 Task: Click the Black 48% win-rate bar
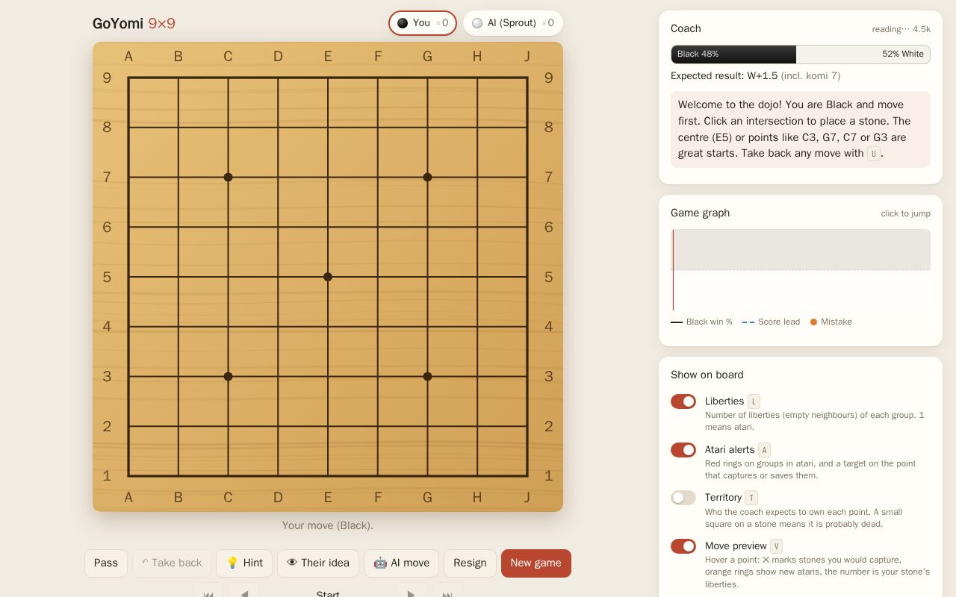coord(733,54)
